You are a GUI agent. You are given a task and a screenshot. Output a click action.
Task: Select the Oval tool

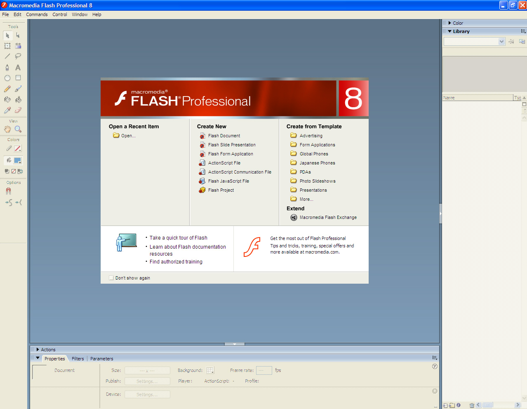pos(7,78)
